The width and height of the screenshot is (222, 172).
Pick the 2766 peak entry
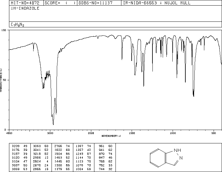pyautogui.click(x=58, y=146)
